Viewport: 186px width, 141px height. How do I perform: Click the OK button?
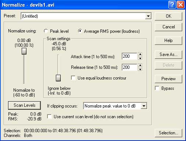click(x=168, y=16)
